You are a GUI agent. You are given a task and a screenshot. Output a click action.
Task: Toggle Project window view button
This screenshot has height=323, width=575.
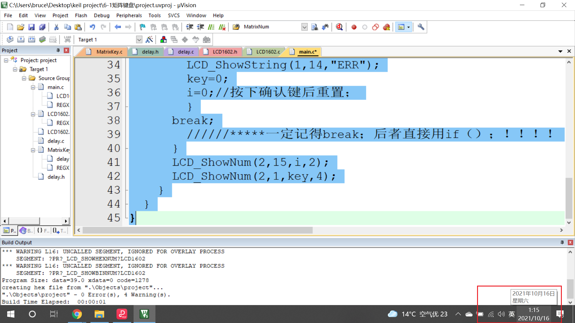[401, 27]
